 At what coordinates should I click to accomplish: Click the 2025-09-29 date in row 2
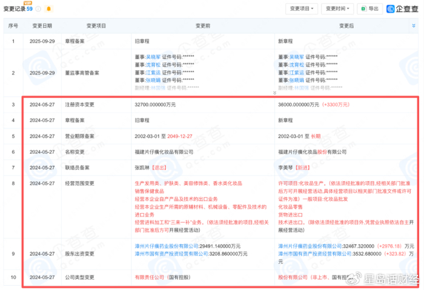pos(42,73)
